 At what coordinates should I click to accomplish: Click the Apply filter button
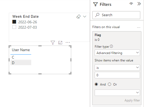pos(132,100)
